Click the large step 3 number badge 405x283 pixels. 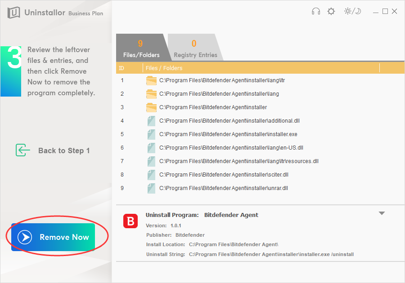[11, 71]
